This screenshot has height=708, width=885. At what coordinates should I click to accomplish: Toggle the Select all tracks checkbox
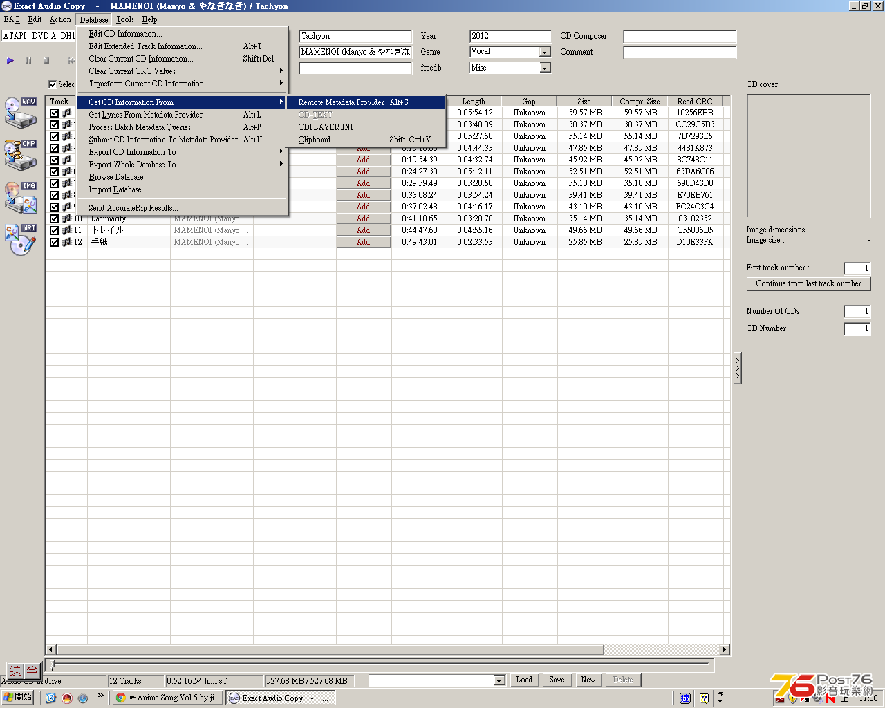pos(53,84)
